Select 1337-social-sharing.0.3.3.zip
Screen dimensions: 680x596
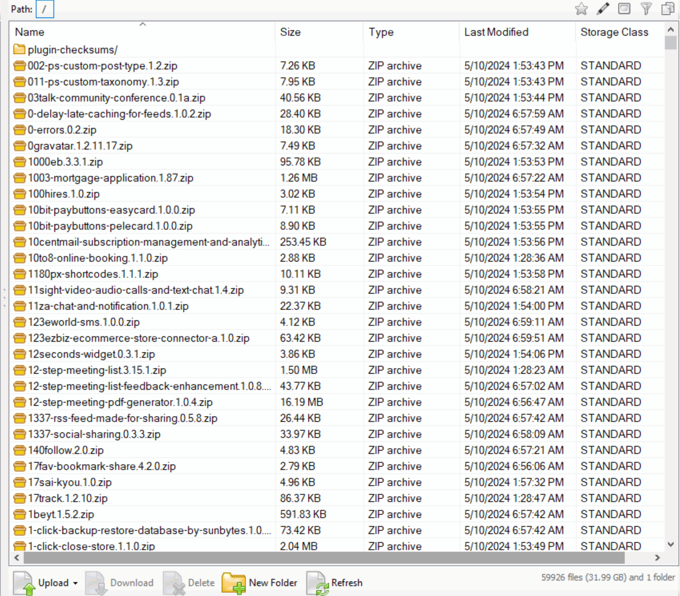click(94, 434)
